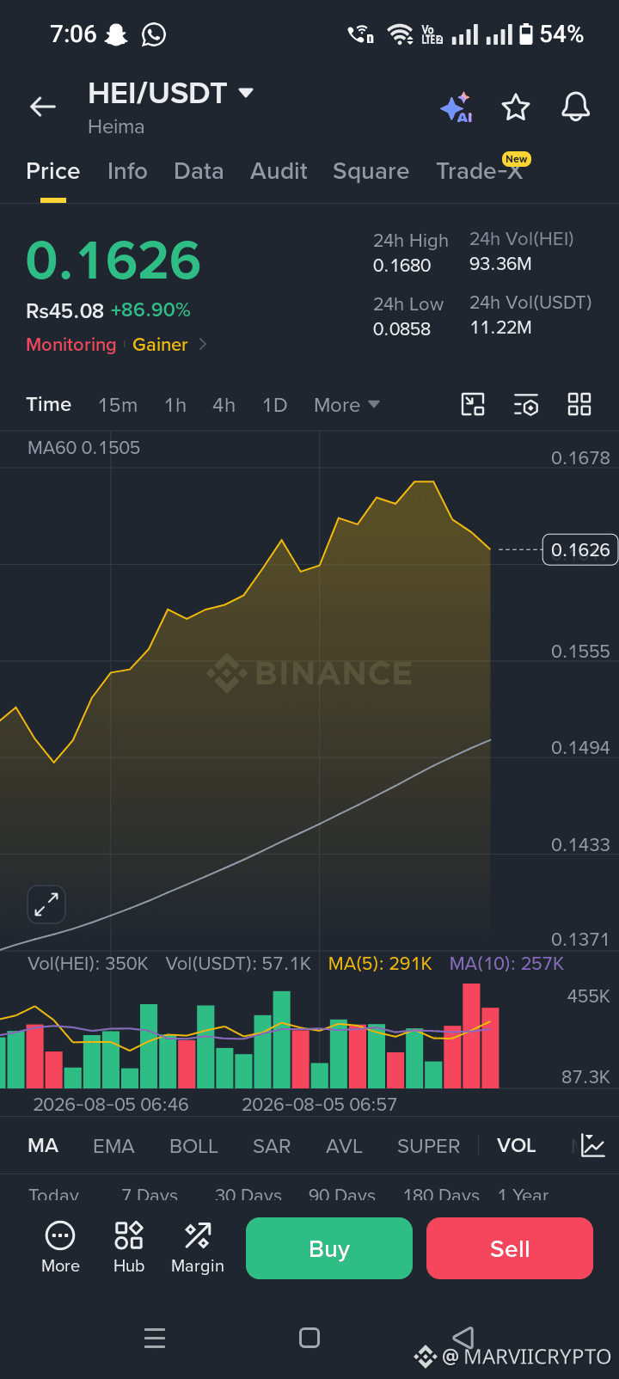Select the 15m chart interval

pyautogui.click(x=118, y=405)
